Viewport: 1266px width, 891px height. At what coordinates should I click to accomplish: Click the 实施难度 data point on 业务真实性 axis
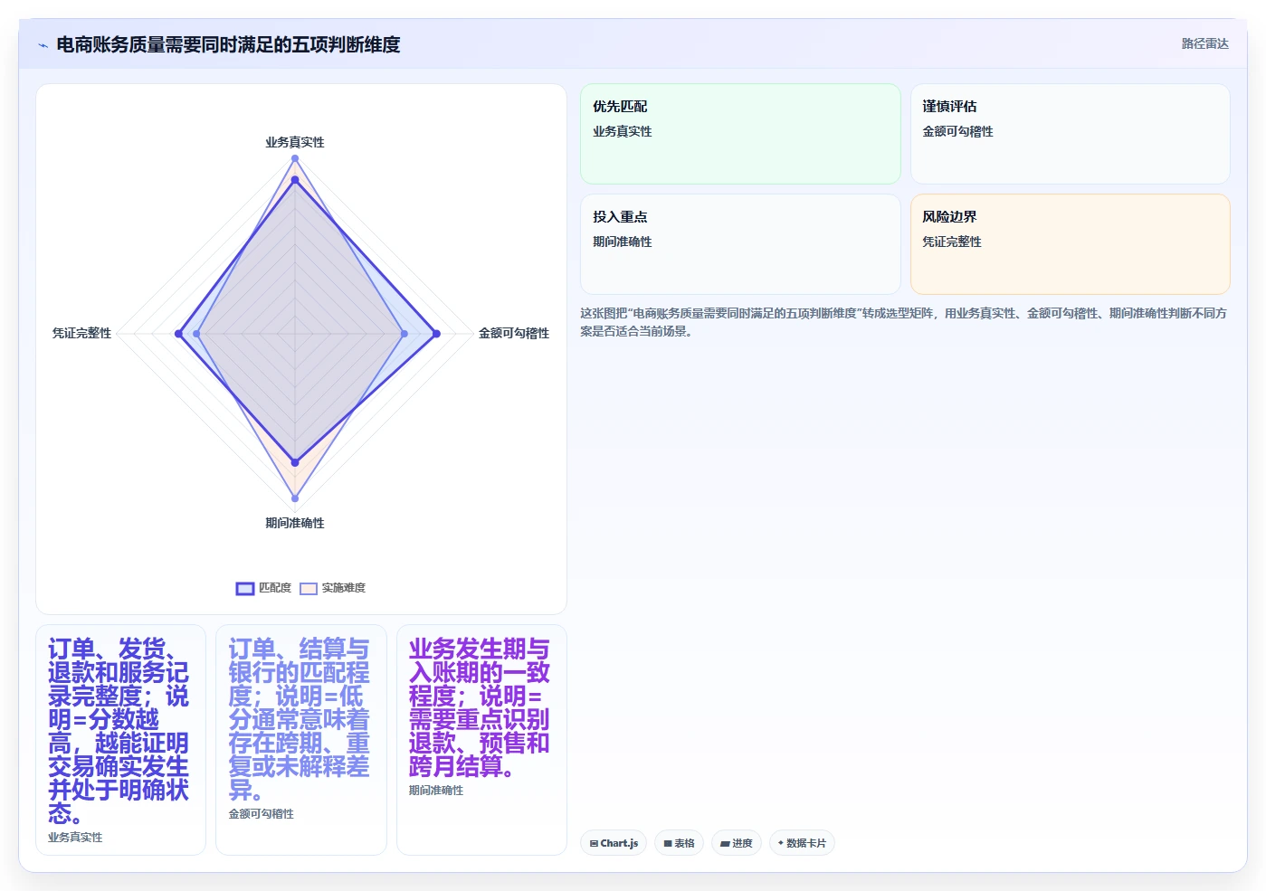point(295,158)
